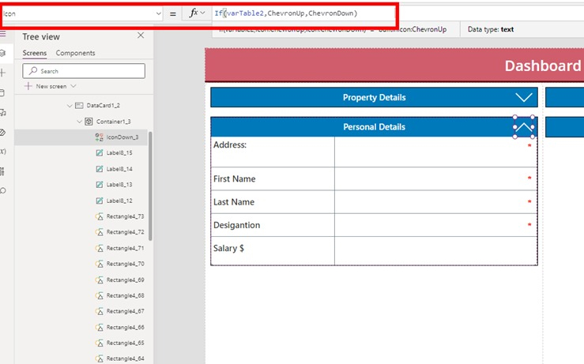The width and height of the screenshot is (584, 364).
Task: Click the Desigantion input cell
Action: [x=435, y=225]
